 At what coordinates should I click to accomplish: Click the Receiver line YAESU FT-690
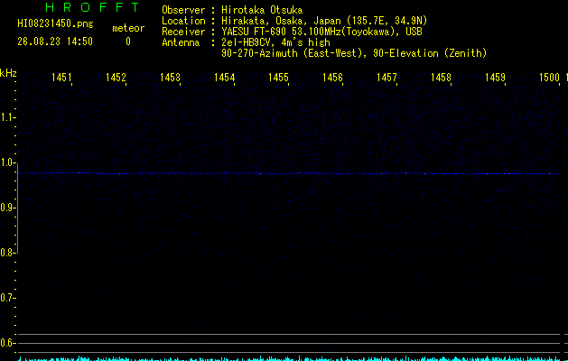tap(292, 32)
